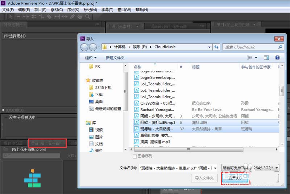The width and height of the screenshot is (290, 194).
Task: Select the Razor tool
Action: pos(49,17)
